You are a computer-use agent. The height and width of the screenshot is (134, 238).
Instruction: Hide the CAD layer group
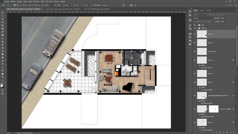coord(195,25)
